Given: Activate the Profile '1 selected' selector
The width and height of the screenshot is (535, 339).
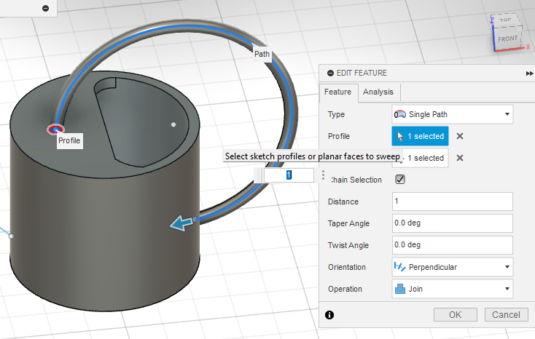Looking at the screenshot, I should 420,136.
